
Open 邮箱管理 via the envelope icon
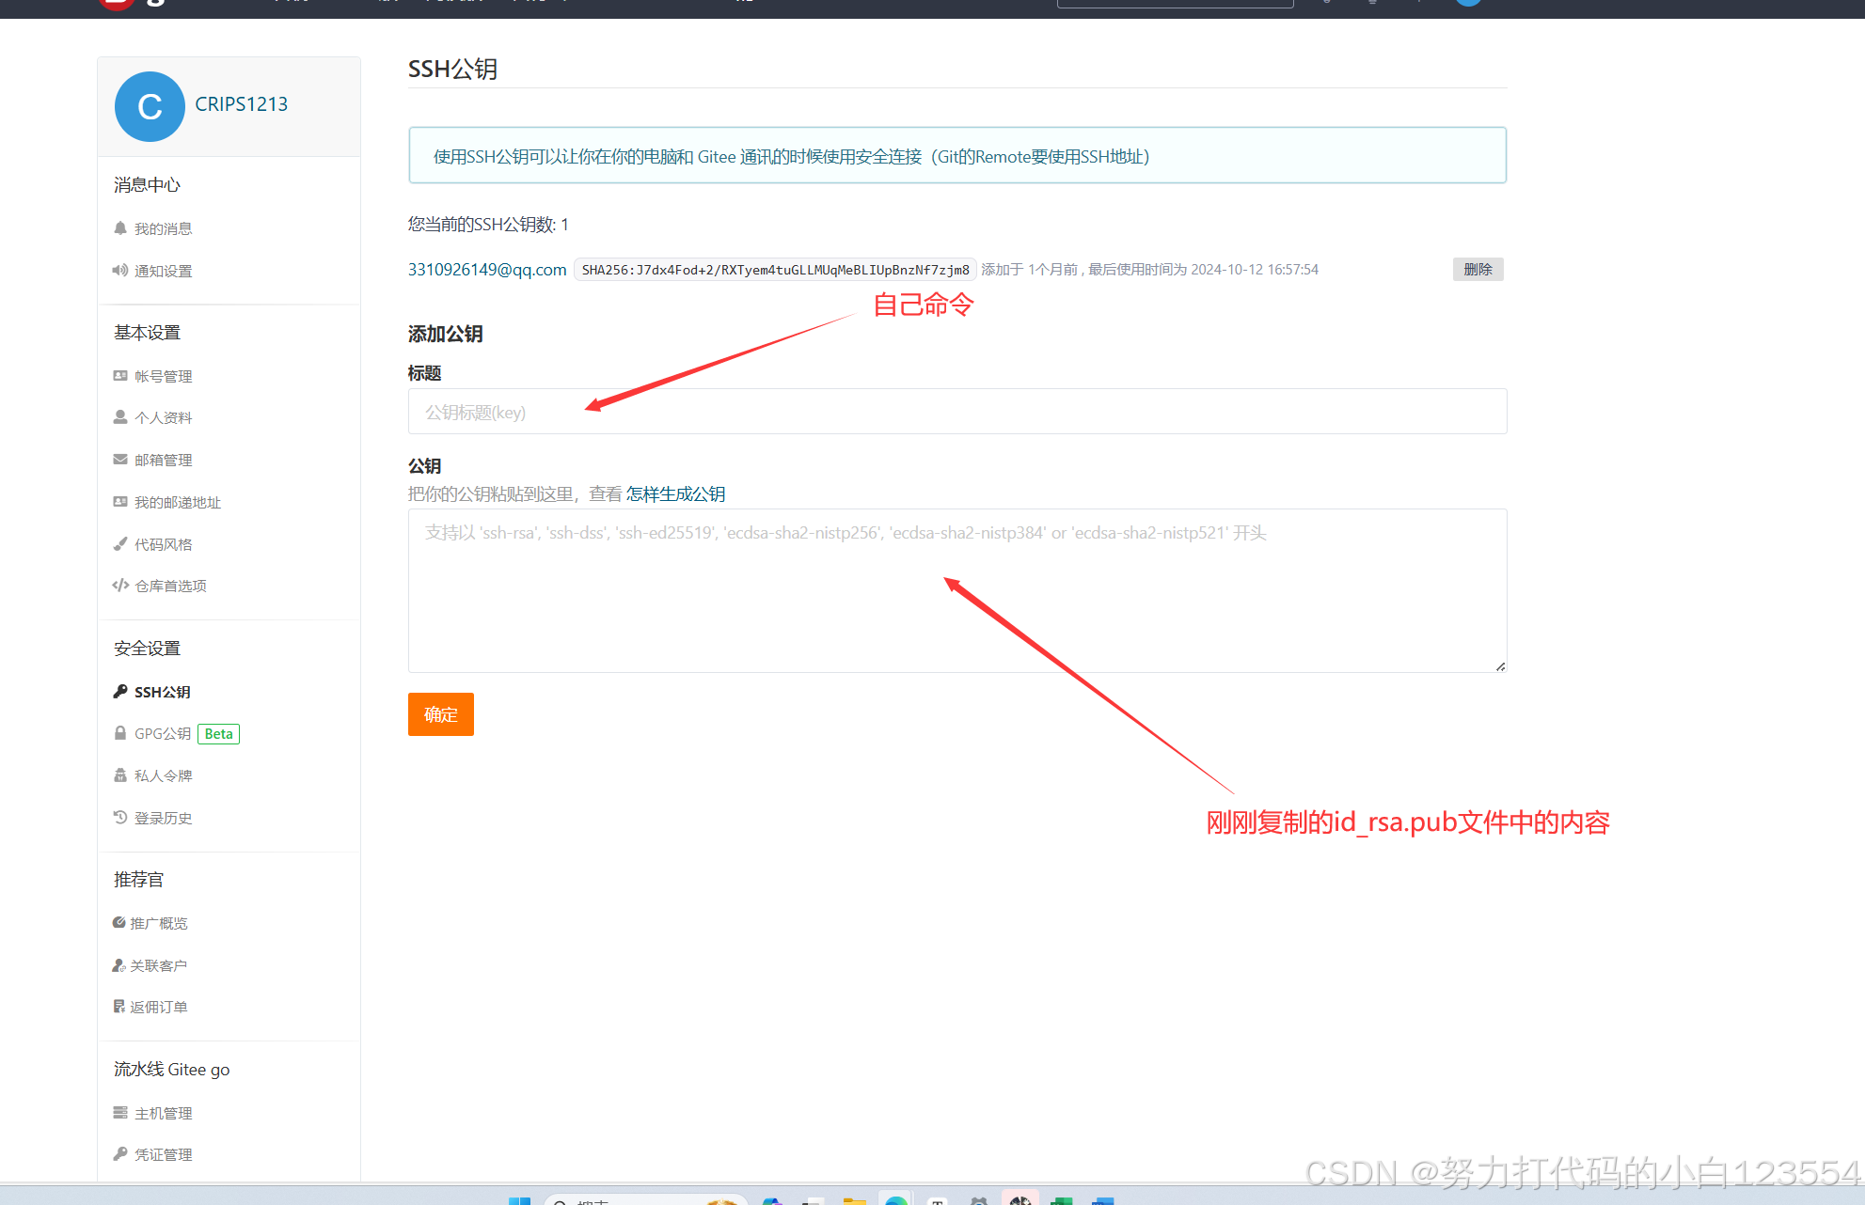coord(165,460)
